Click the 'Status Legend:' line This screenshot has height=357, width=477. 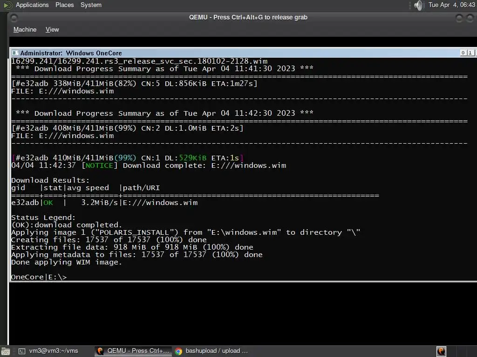[x=43, y=218]
